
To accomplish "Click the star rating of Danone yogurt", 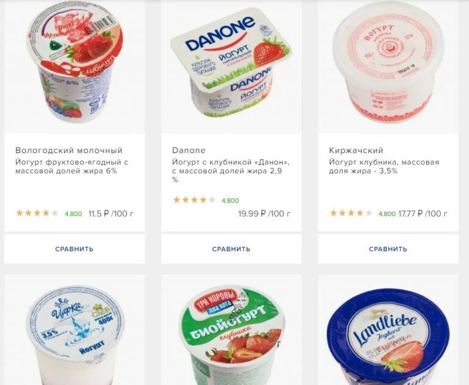I will click(x=194, y=200).
